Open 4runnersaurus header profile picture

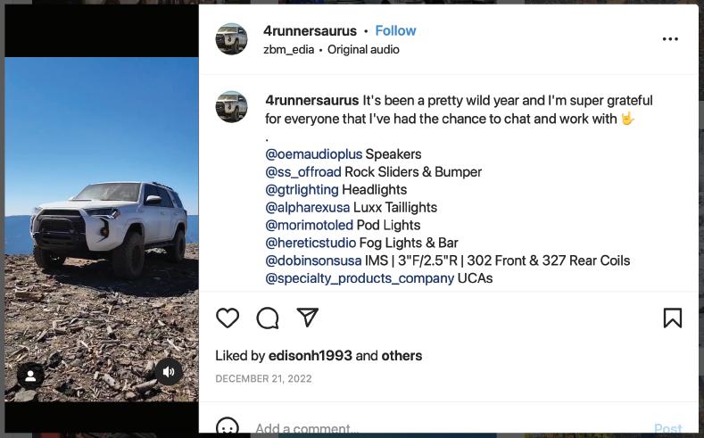(x=232, y=39)
